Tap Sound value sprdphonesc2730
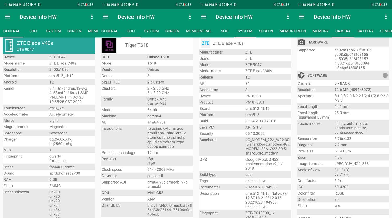This screenshot has width=392, height=218. [65, 173]
